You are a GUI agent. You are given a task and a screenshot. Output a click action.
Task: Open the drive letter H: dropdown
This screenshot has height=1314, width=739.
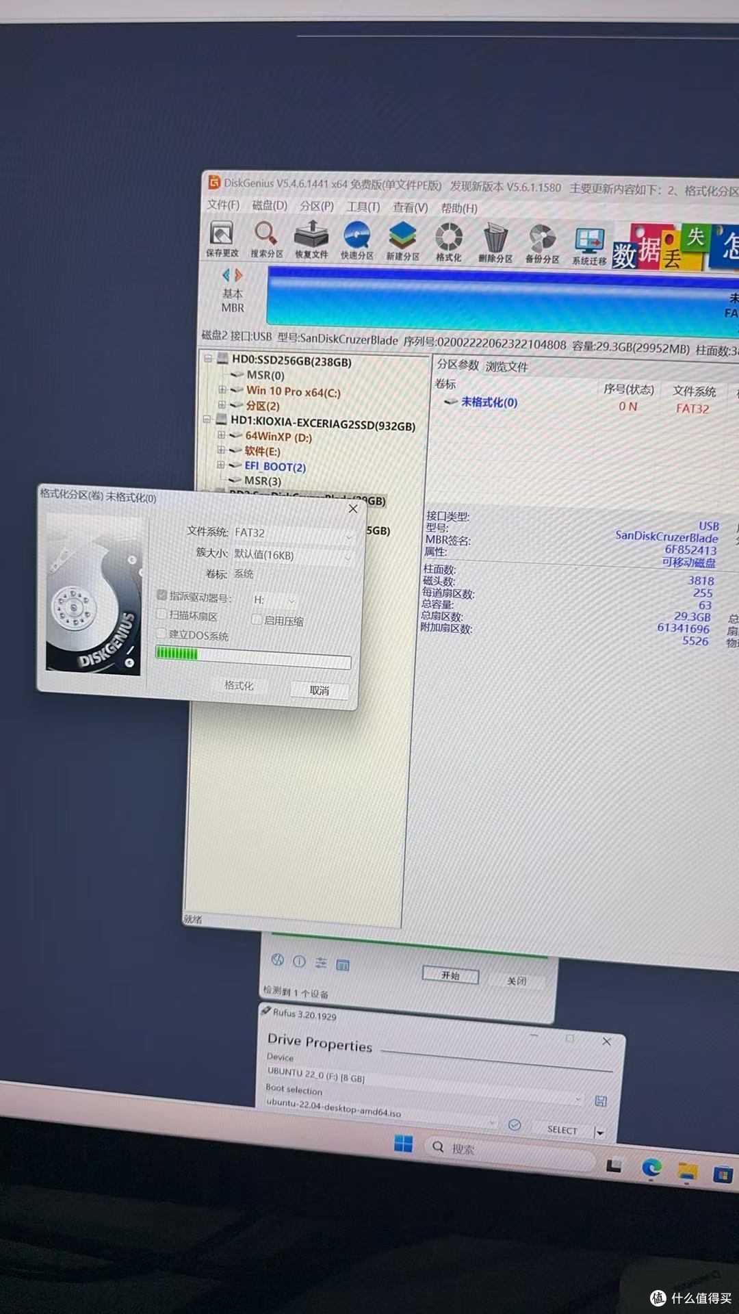(x=275, y=600)
